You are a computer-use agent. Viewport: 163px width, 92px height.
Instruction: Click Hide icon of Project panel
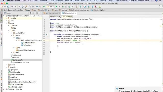coord(40,13)
